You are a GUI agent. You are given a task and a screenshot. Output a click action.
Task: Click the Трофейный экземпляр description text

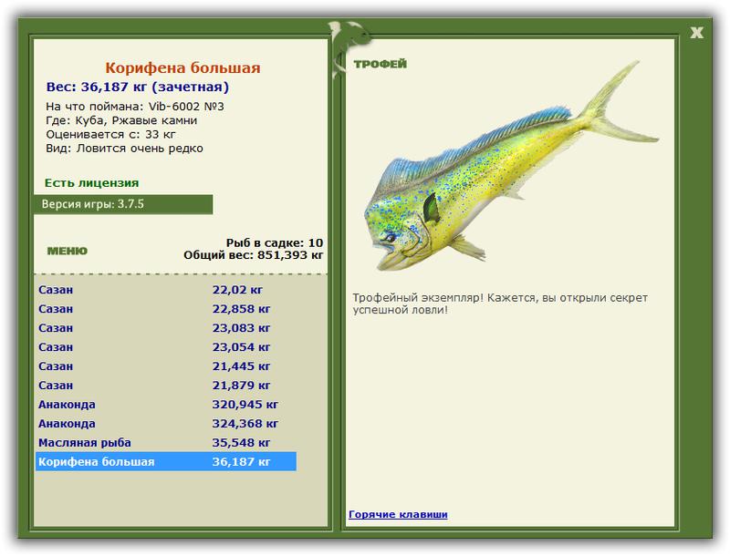click(x=500, y=304)
